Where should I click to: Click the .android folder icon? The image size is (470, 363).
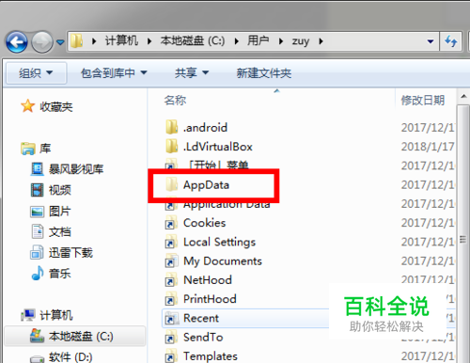pos(172,127)
